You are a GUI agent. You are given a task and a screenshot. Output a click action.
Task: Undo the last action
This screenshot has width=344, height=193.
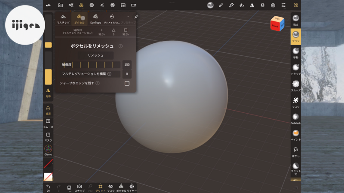(48, 188)
